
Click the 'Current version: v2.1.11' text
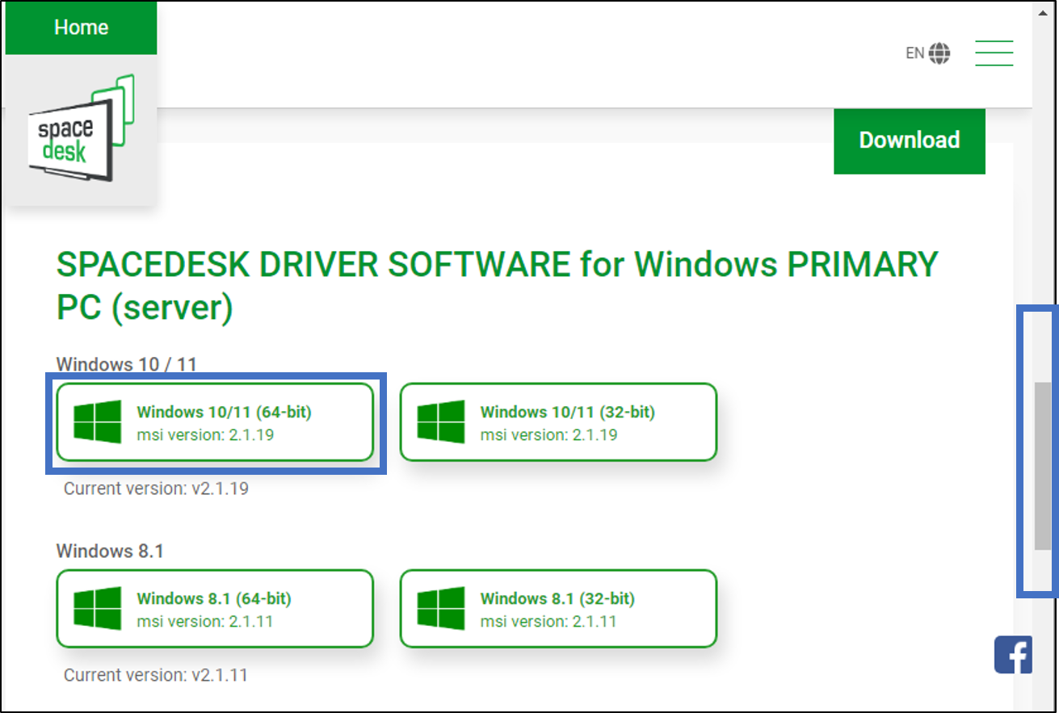click(x=156, y=675)
